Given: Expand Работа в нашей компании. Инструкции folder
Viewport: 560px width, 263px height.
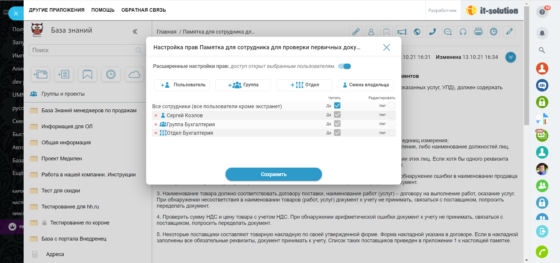Looking at the screenshot, I should [34, 175].
